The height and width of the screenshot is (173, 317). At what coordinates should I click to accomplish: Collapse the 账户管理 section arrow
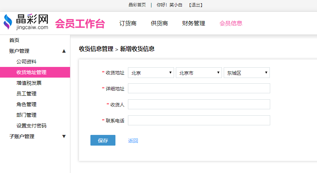(x=64, y=51)
